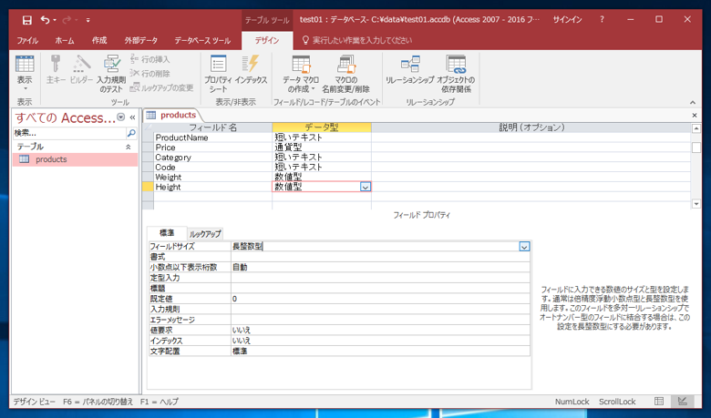Select the デザイン ribbon tab

pyautogui.click(x=266, y=40)
